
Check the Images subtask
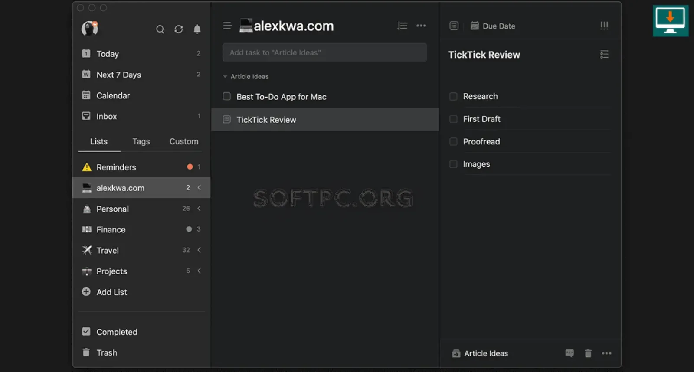click(x=453, y=164)
